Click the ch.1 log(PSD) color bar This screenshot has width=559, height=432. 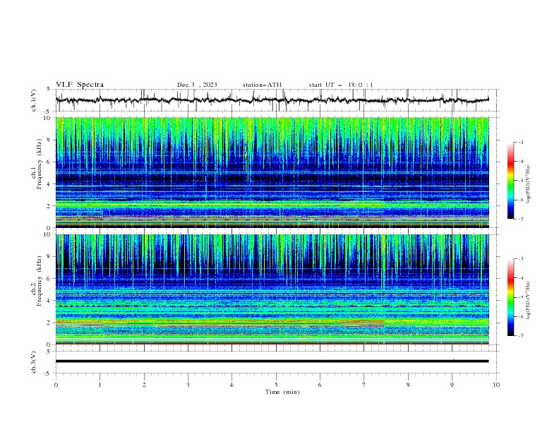[511, 181]
